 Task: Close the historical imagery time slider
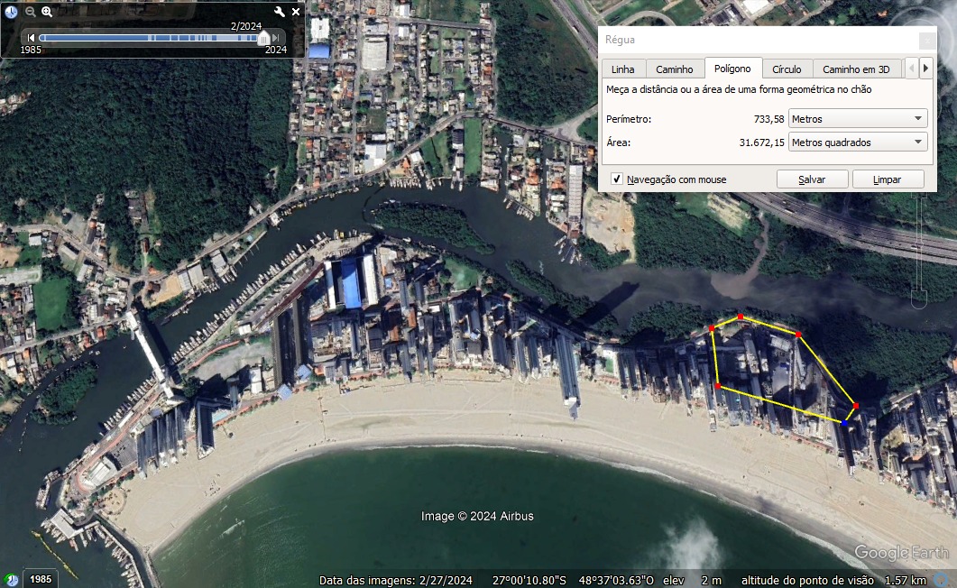(296, 12)
